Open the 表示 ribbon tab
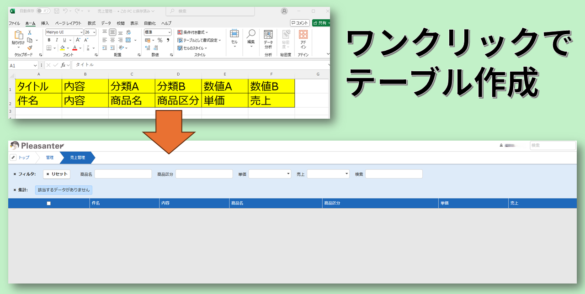Viewport: 585px width, 294px height. [134, 23]
